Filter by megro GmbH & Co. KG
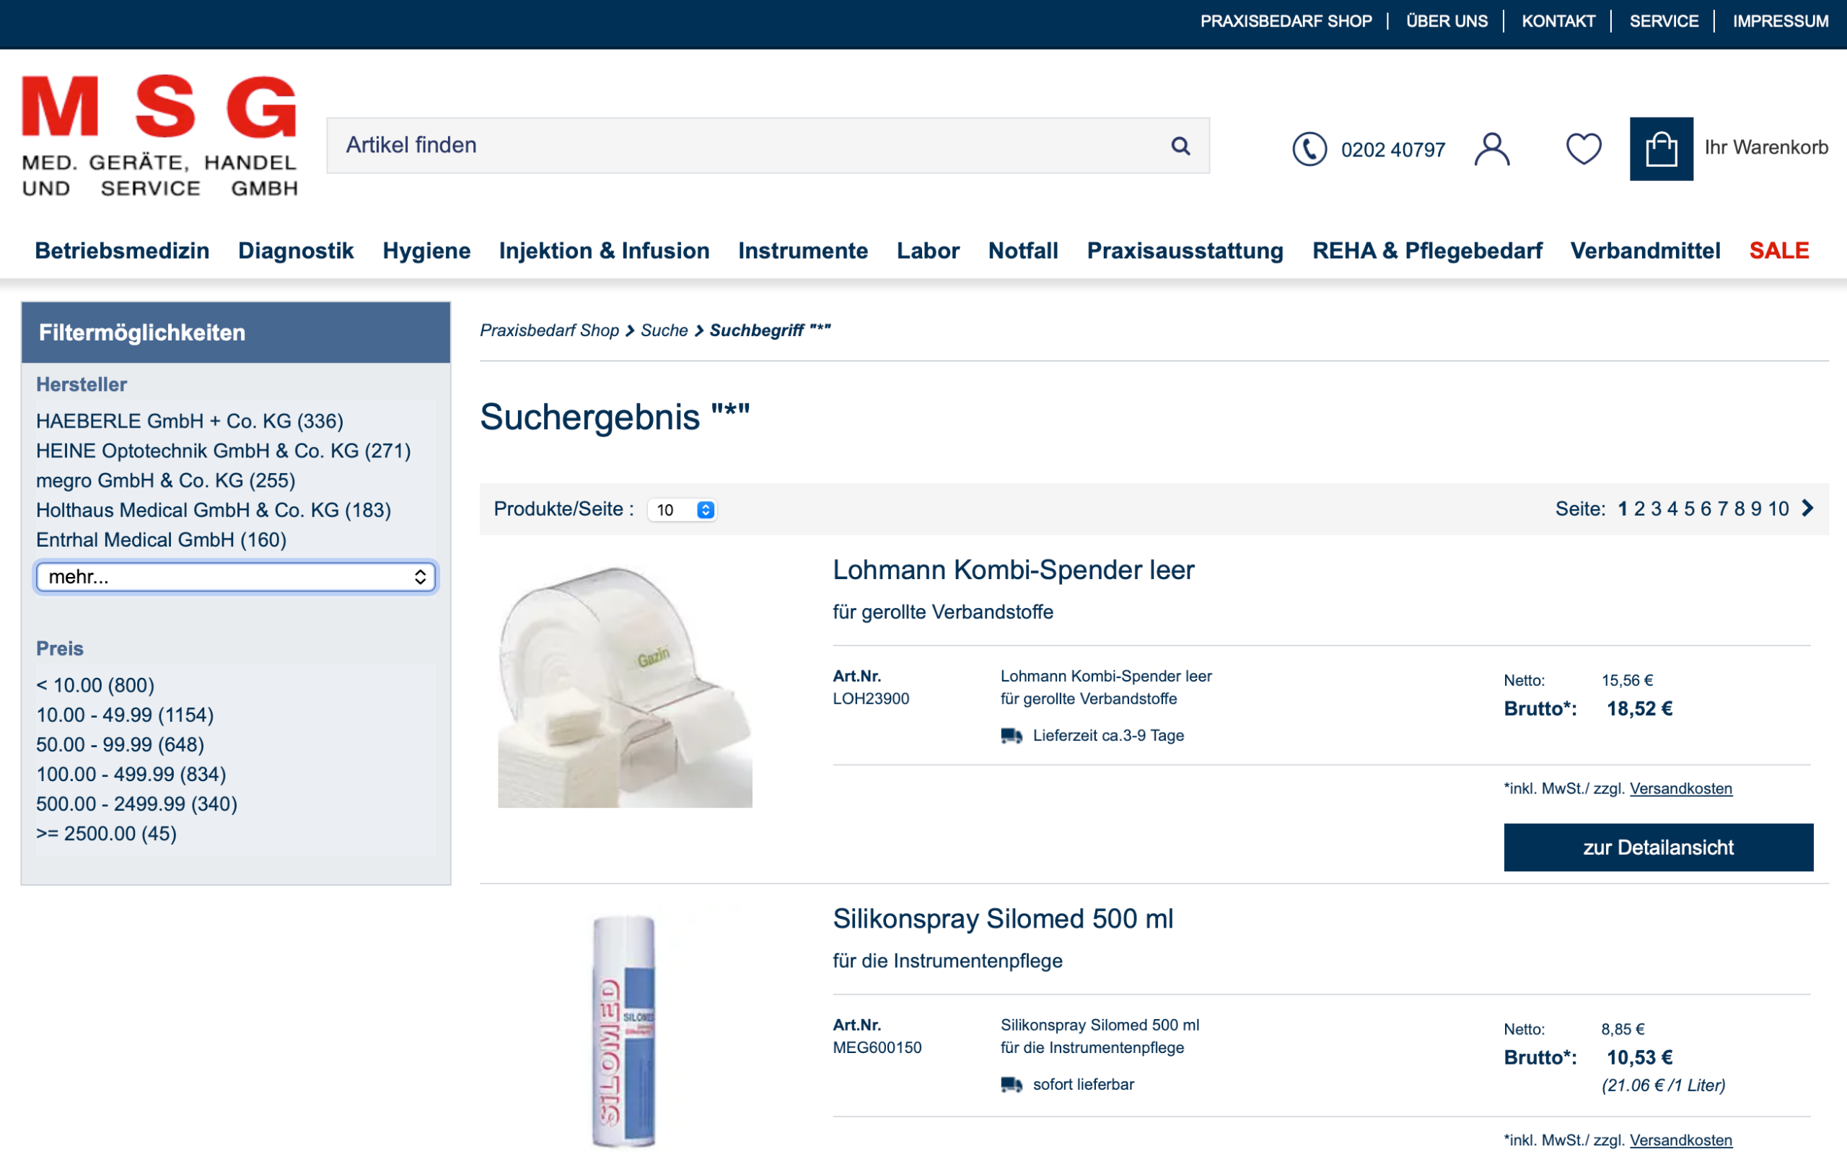This screenshot has height=1154, width=1847. 166,481
